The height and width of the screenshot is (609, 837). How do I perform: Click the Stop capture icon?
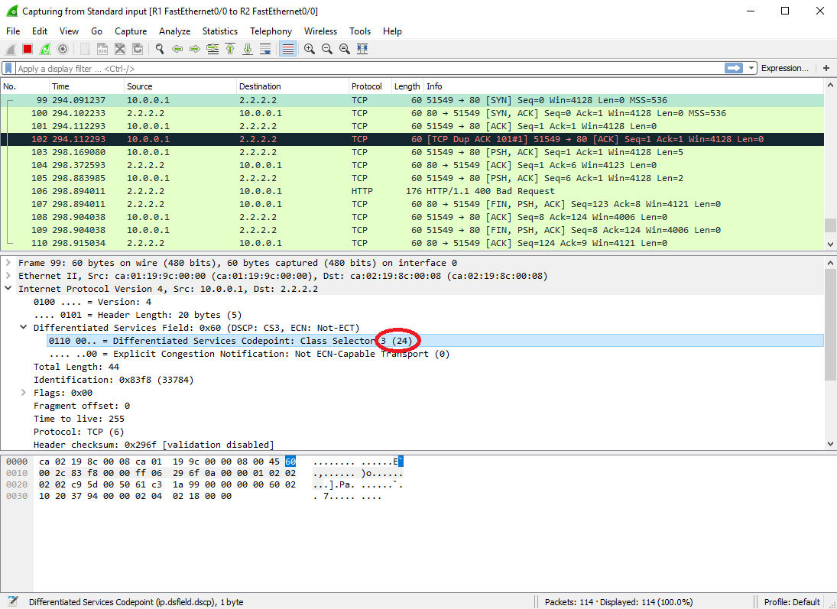[26, 48]
